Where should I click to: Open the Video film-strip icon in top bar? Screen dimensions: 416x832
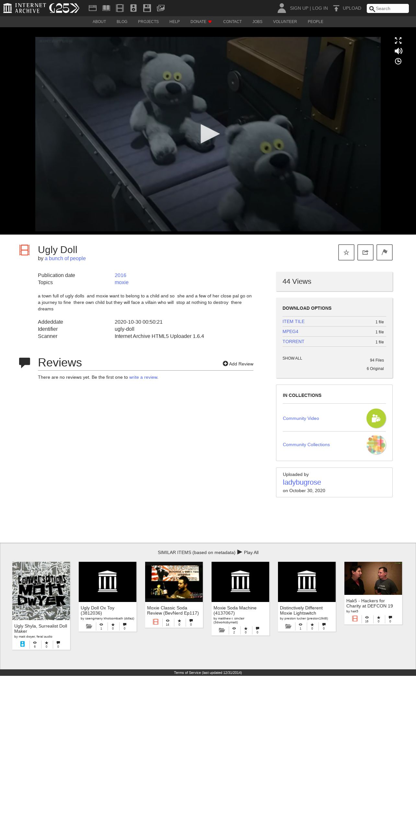click(120, 8)
